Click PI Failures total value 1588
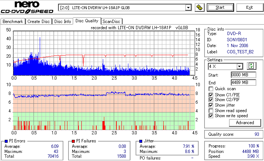Screen dimensions: 264x161 (x=121, y=156)
